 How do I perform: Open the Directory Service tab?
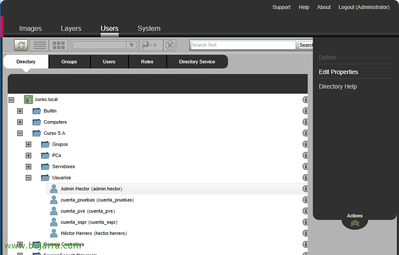197,62
